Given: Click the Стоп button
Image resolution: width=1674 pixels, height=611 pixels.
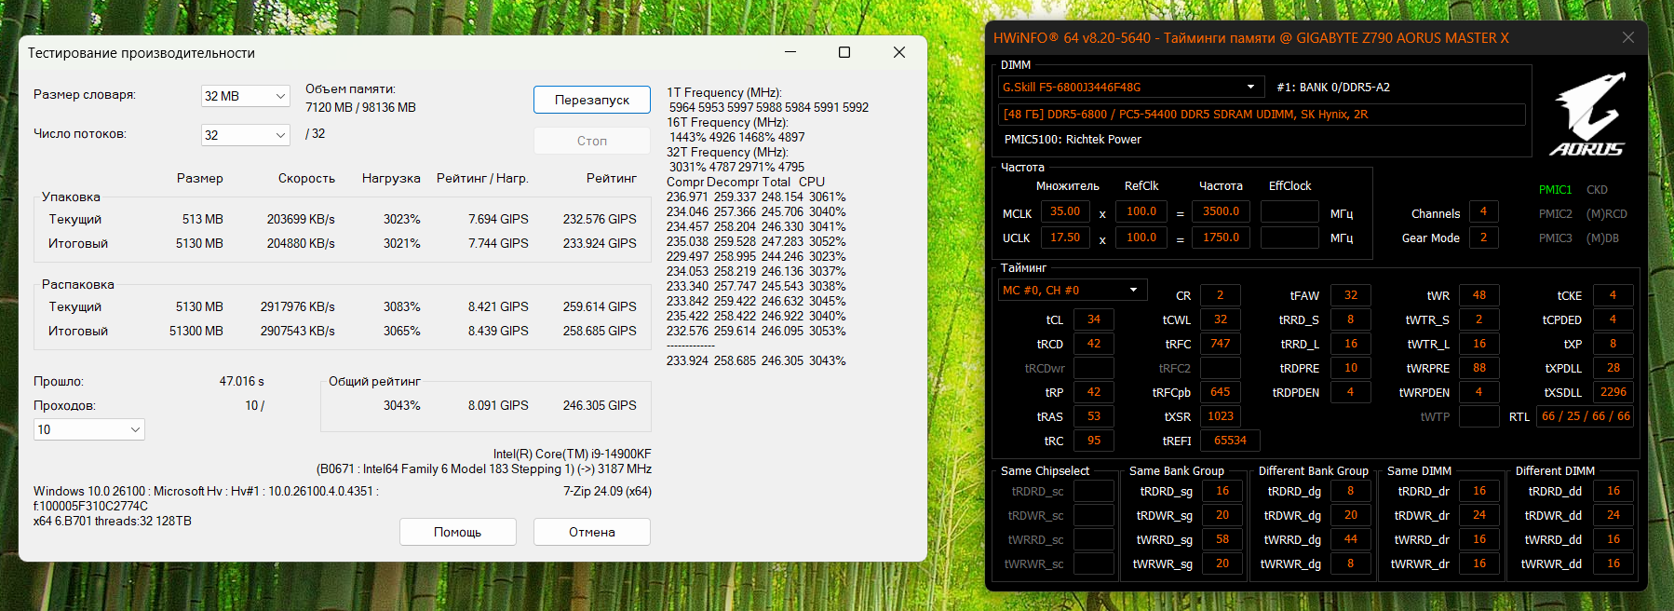Looking at the screenshot, I should (x=592, y=141).
